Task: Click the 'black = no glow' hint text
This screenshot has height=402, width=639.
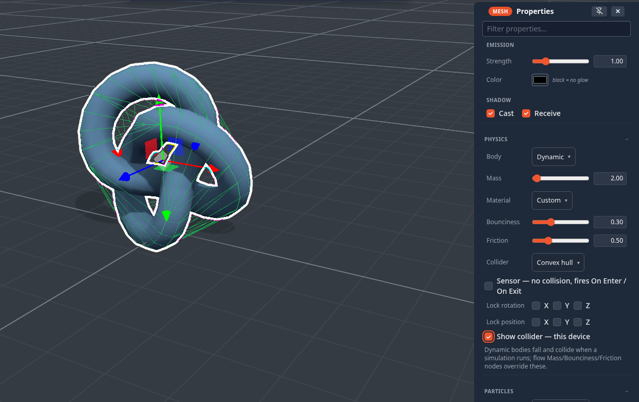Action: tap(570, 80)
